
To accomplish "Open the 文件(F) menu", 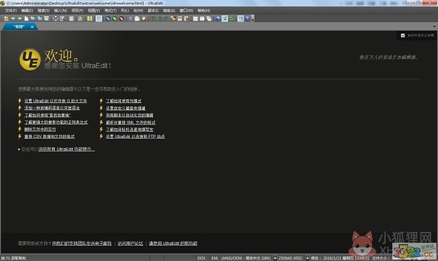I will tap(11, 10).
